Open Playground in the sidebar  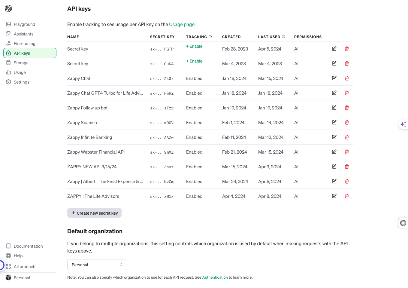pos(30,24)
